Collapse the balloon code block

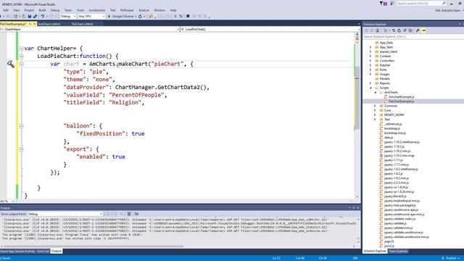[x=21, y=126]
